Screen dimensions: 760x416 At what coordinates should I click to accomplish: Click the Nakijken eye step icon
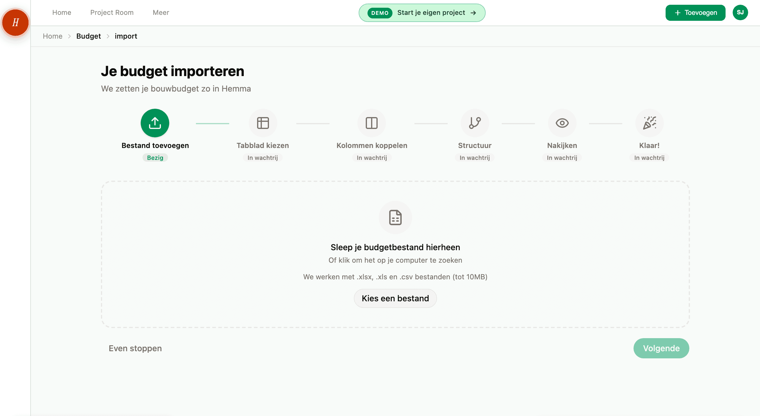(562, 123)
